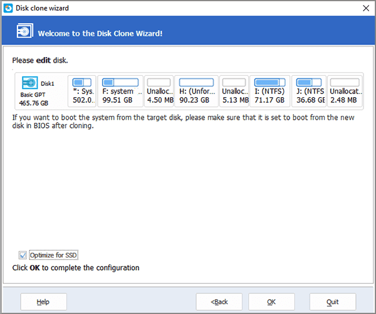Click the 'Basic GPT' disk label
376x314 pixels.
point(33,95)
